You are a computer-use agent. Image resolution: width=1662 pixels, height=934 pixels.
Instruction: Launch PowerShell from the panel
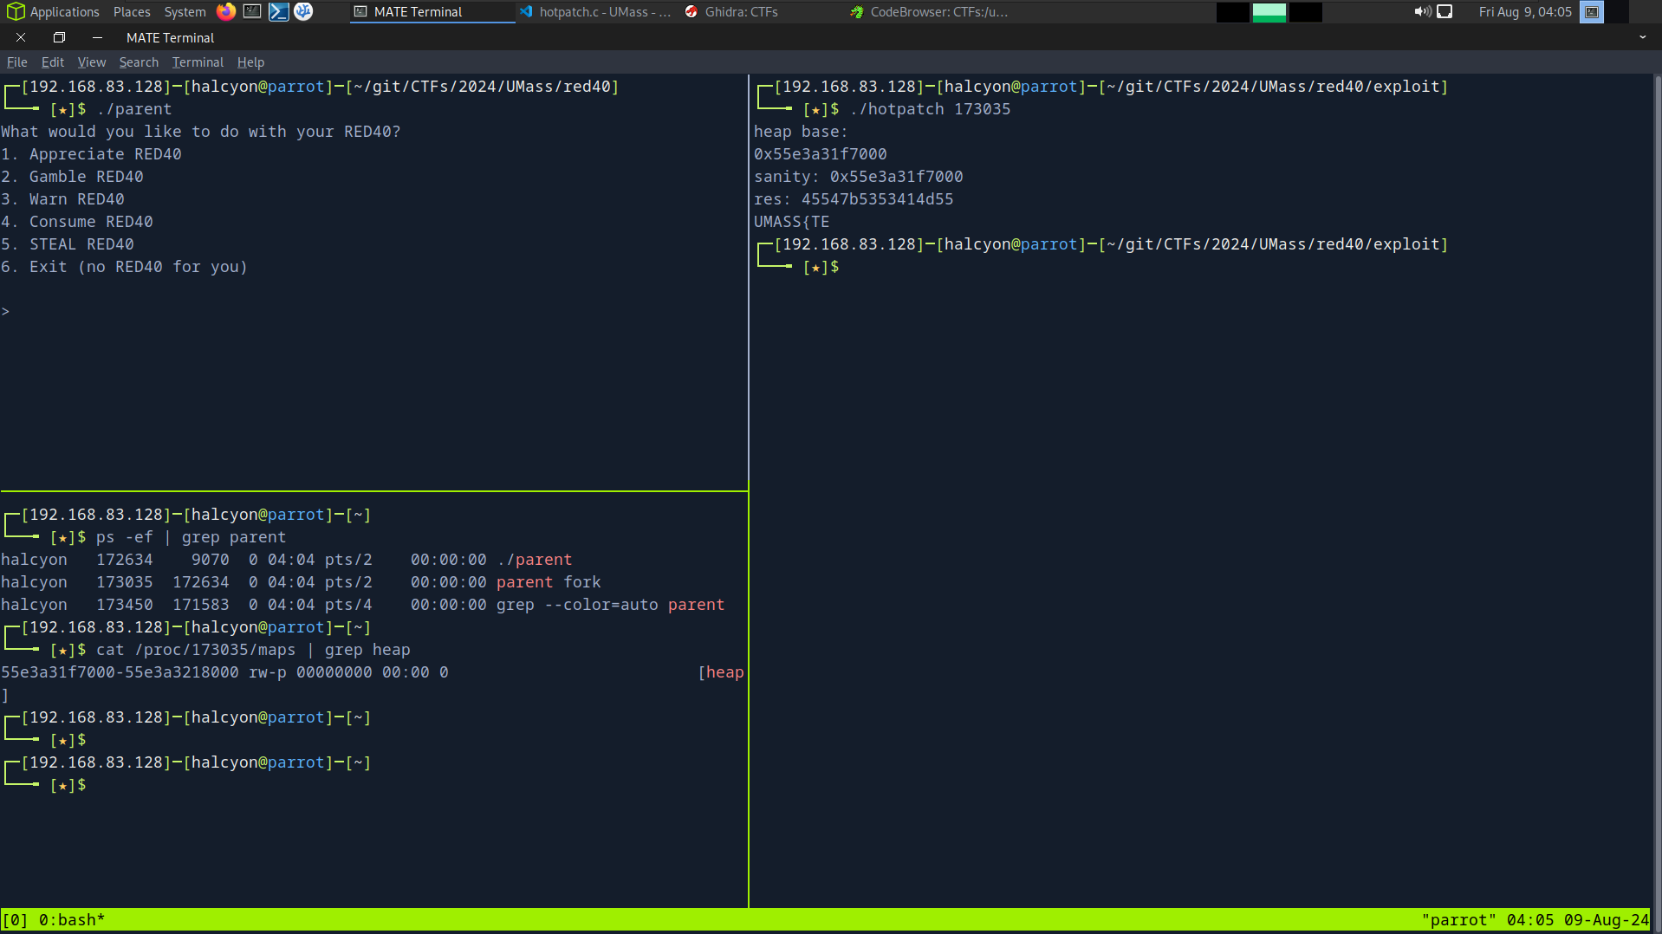click(x=278, y=11)
